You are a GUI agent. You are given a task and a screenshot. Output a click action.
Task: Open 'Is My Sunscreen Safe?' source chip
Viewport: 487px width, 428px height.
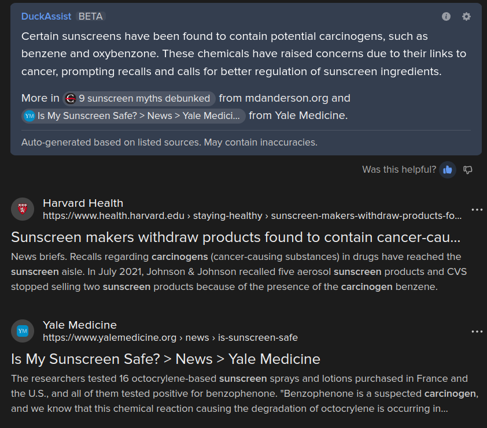[x=134, y=116]
